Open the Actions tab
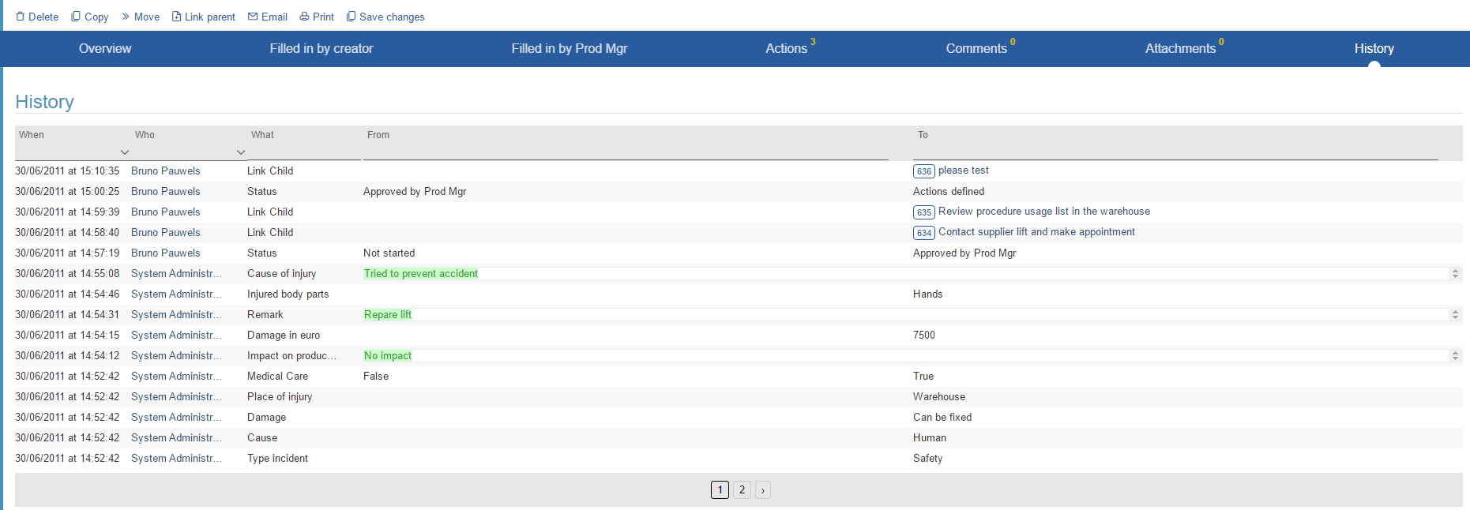Image resolution: width=1470 pixels, height=510 pixels. click(787, 49)
